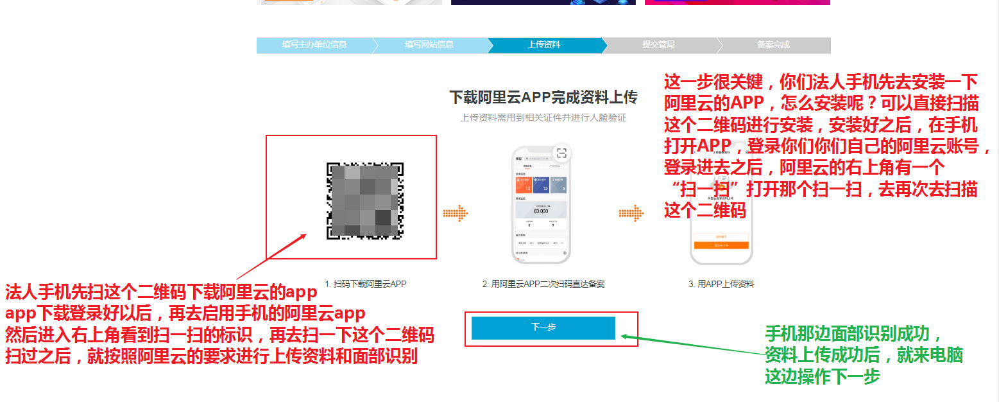Select the 填写主办单位信息 step
999x402 pixels.
pyautogui.click(x=314, y=45)
